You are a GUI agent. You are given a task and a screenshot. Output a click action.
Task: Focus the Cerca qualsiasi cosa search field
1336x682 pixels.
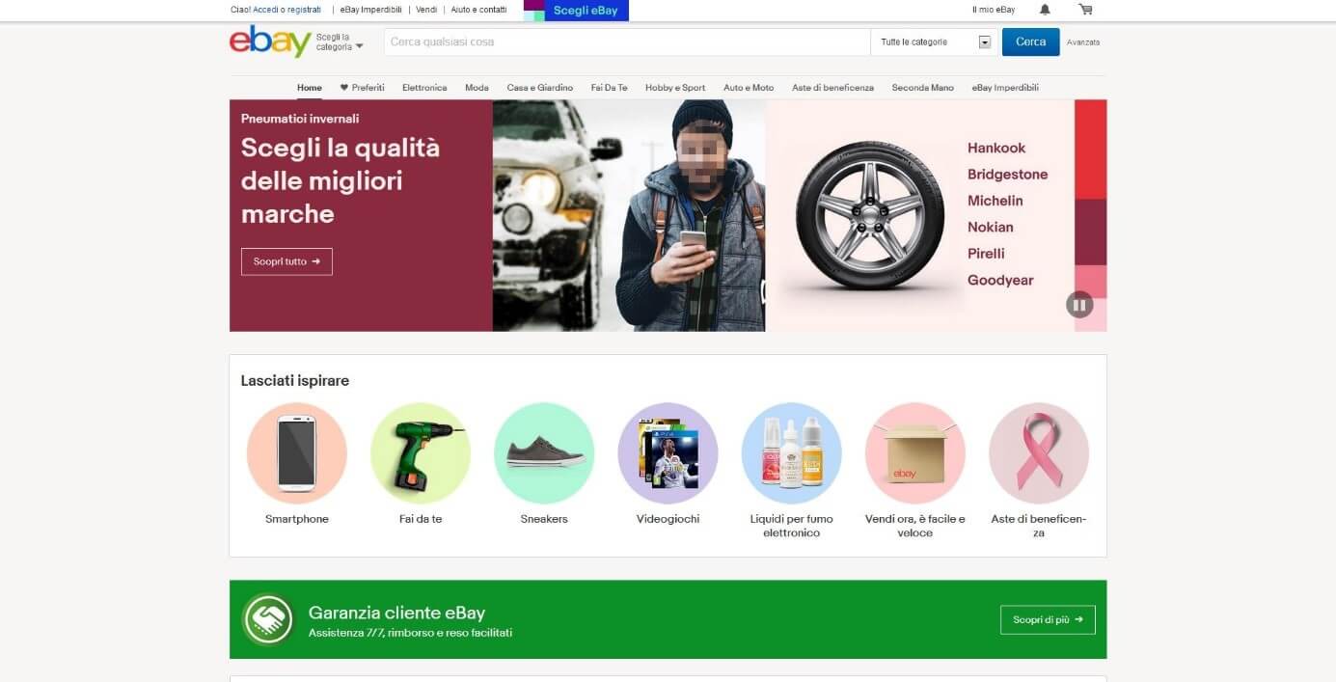coord(627,42)
